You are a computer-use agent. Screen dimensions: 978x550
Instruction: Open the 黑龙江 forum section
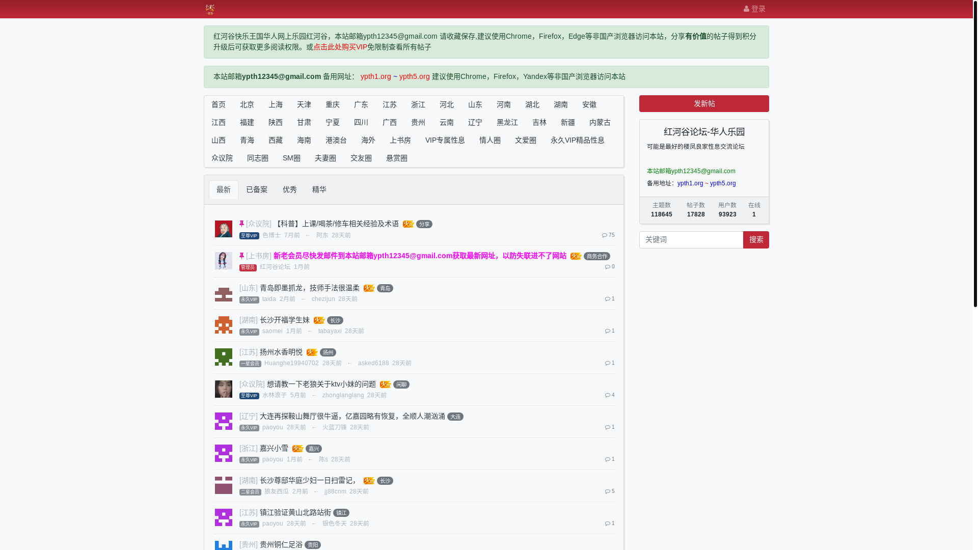pyautogui.click(x=507, y=122)
